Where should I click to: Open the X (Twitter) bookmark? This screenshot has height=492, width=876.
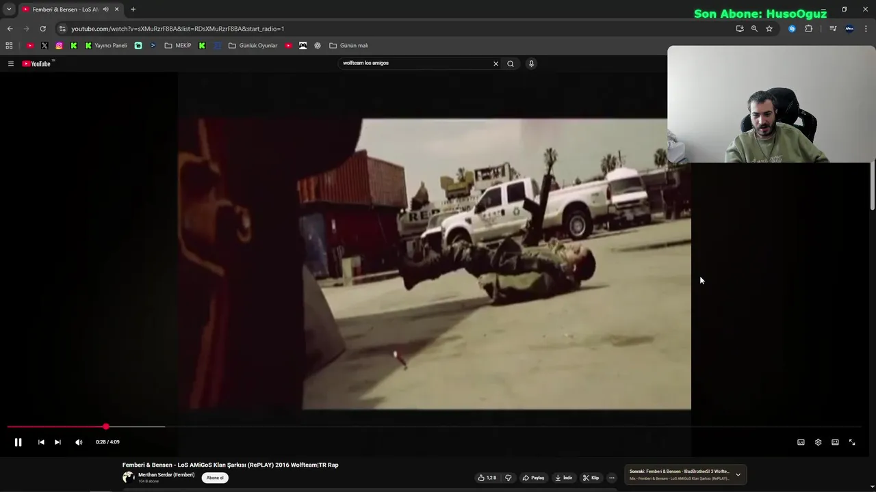(44, 46)
